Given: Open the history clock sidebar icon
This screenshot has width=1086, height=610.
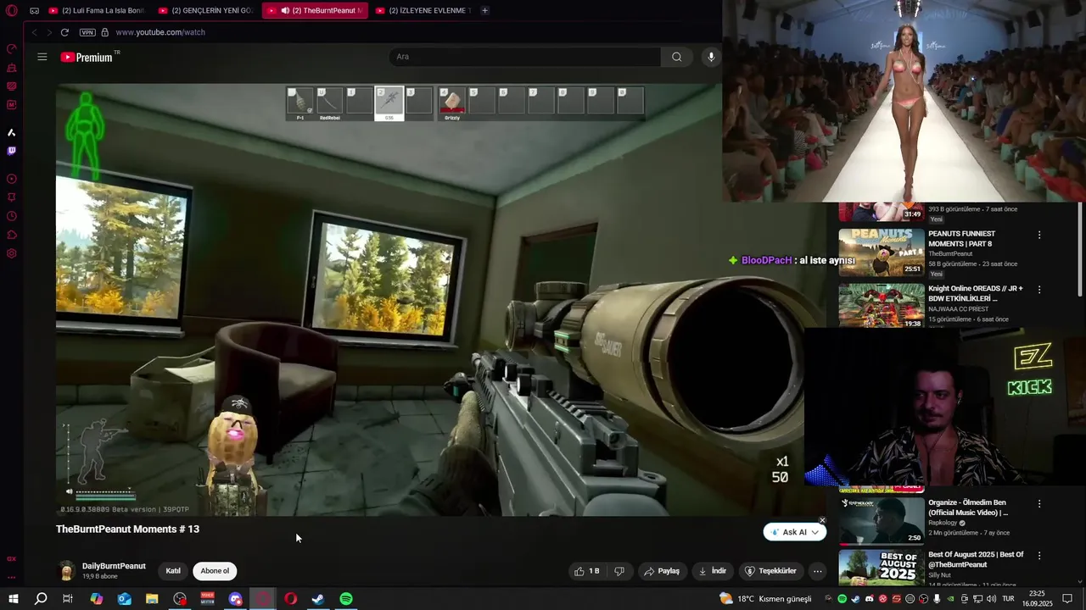Looking at the screenshot, I should 12,216.
